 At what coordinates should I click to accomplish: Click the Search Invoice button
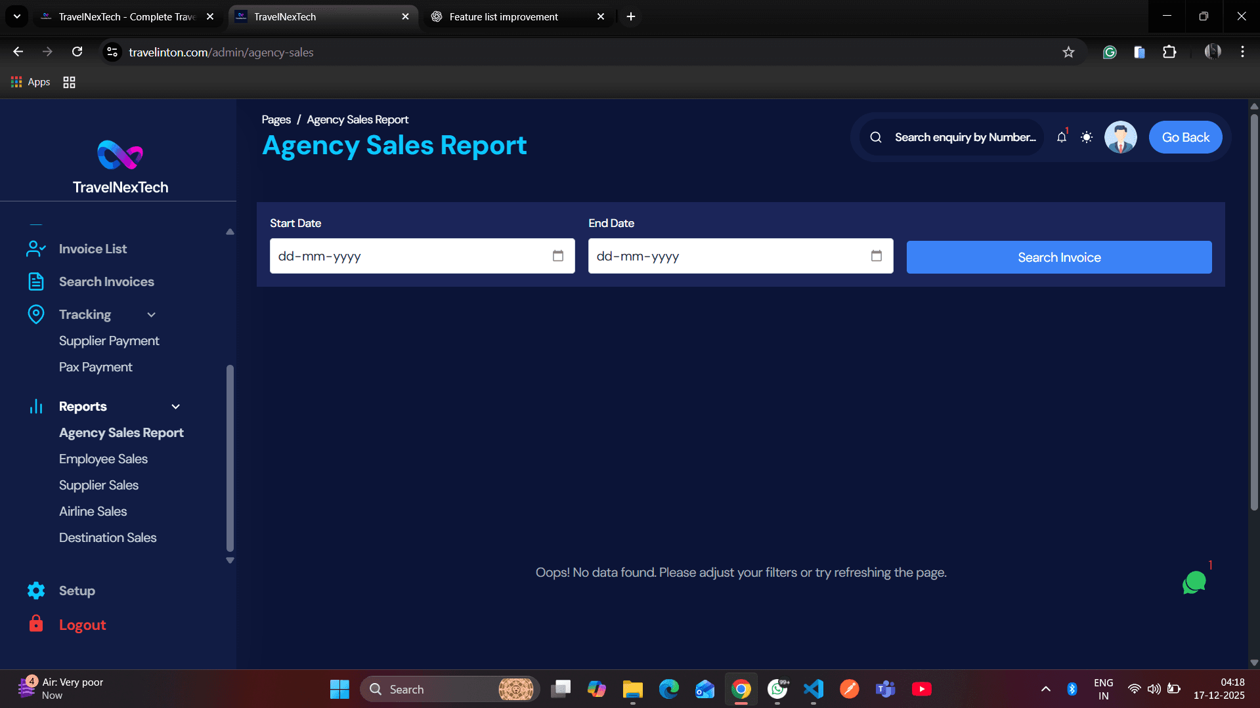coord(1058,257)
